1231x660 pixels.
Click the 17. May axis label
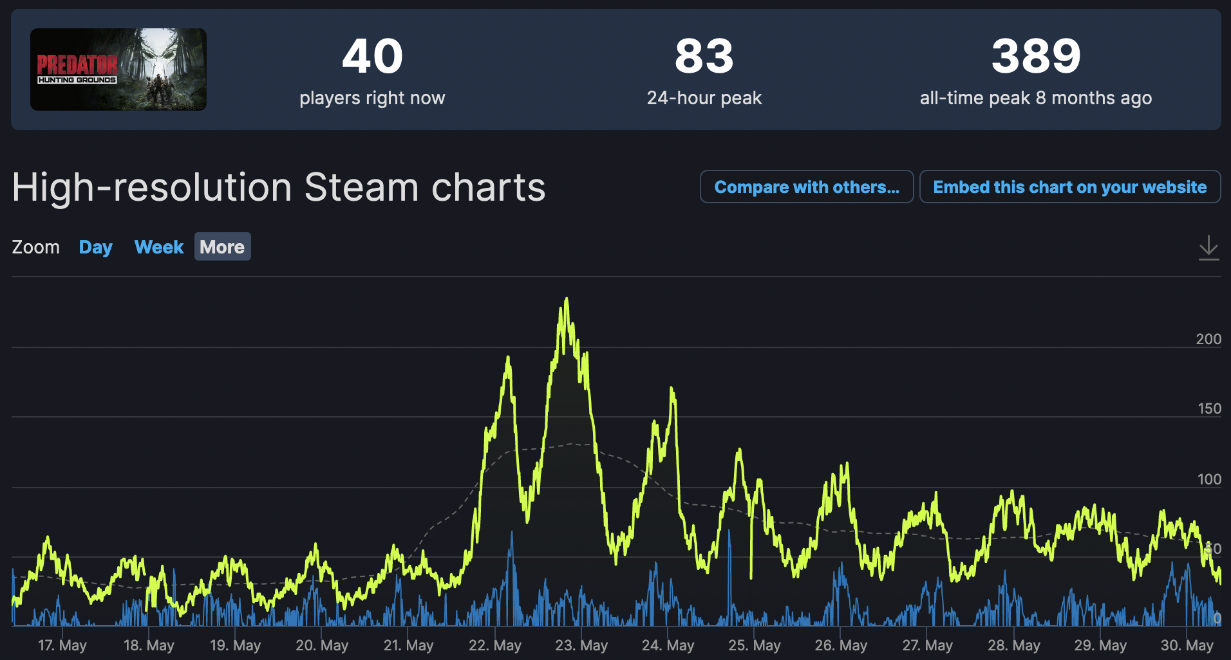click(62, 645)
